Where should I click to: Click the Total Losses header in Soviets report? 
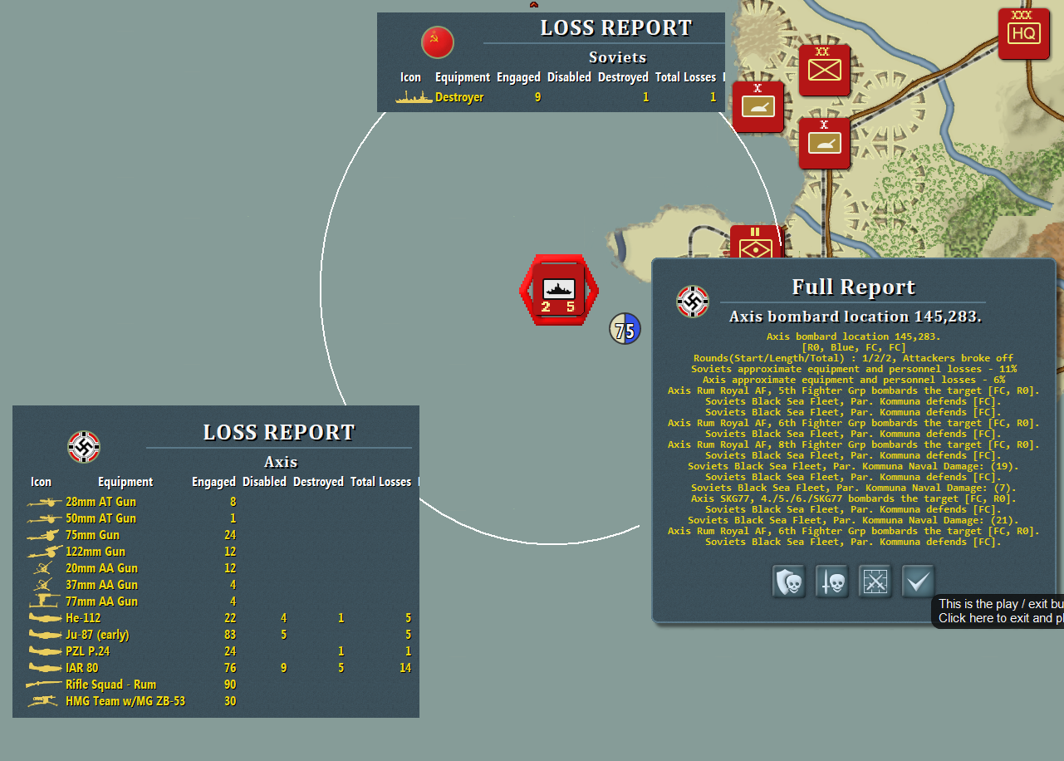[x=685, y=77]
